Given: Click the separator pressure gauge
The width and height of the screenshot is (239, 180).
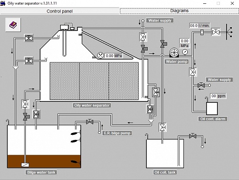Looking at the screenshot, I should click(100, 56).
